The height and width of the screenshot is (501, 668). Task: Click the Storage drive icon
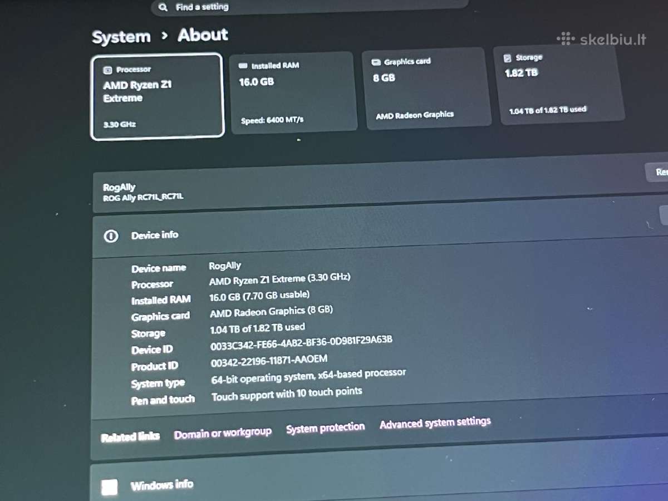click(x=507, y=58)
